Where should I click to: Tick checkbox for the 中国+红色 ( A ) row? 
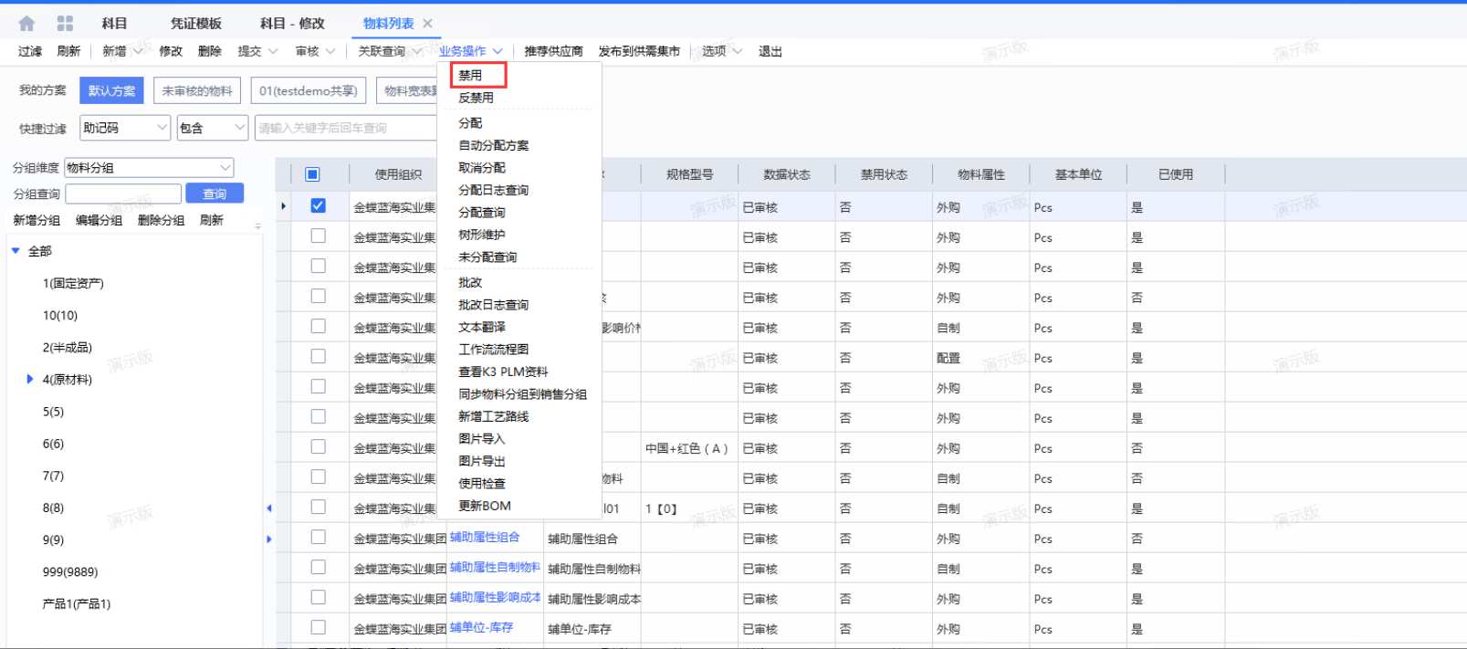coord(318,447)
